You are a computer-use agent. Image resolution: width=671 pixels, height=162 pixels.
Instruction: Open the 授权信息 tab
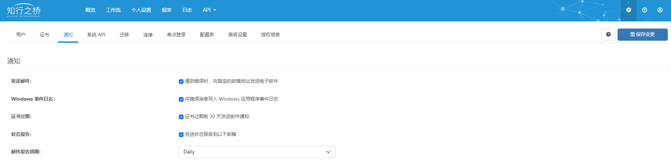pos(270,35)
